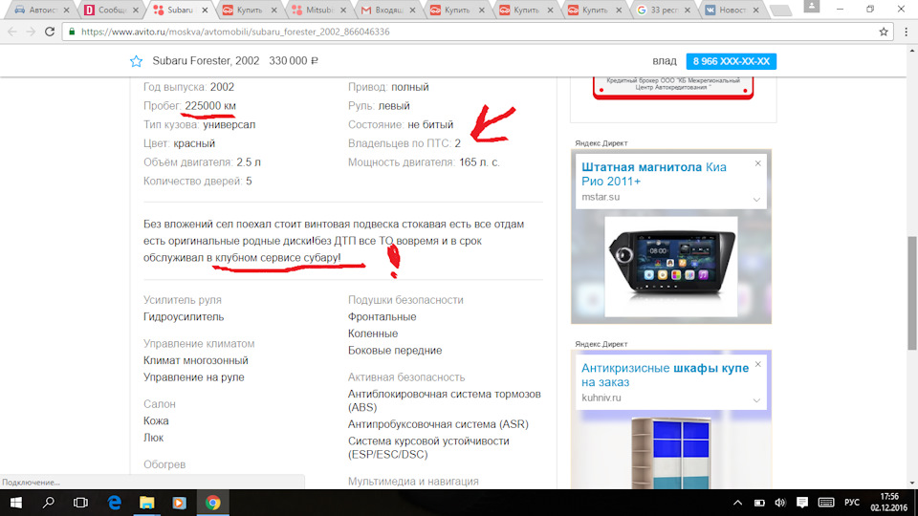Go back to previous page
918x516 pixels.
click(12, 32)
